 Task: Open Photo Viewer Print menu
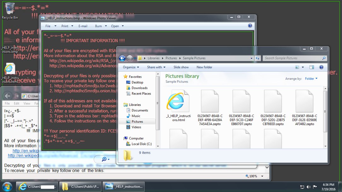(x=67, y=26)
